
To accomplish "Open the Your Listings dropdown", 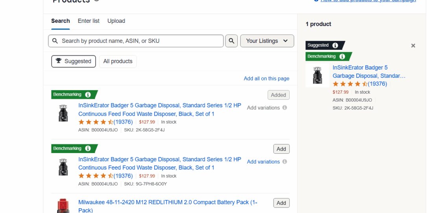I will point(267,41).
